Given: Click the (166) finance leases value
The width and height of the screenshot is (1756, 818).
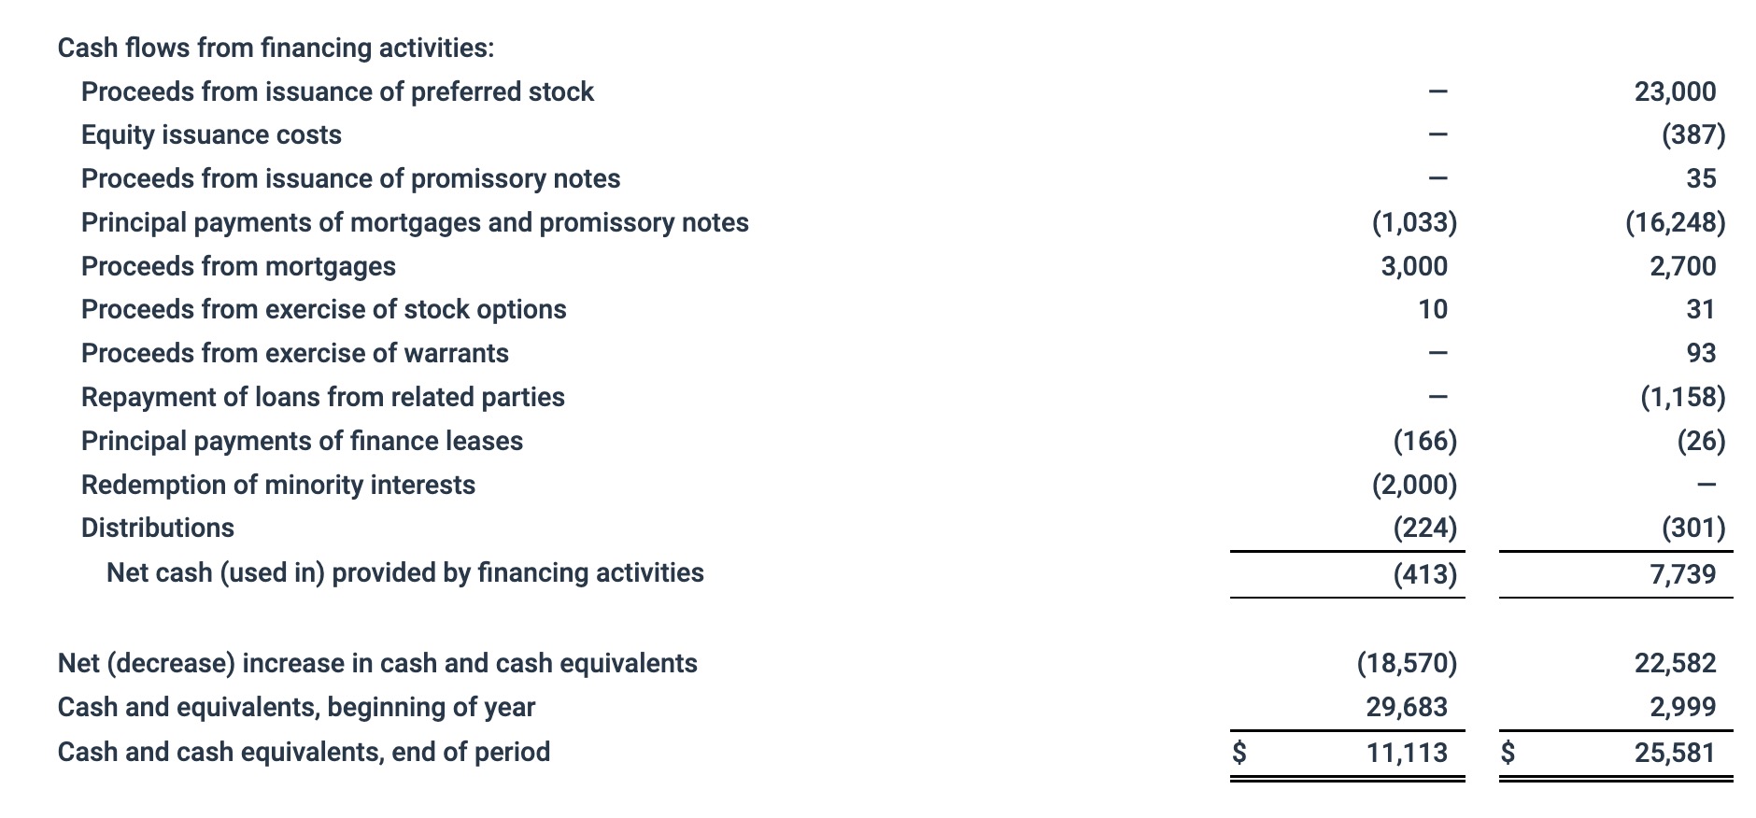Looking at the screenshot, I should [1424, 441].
